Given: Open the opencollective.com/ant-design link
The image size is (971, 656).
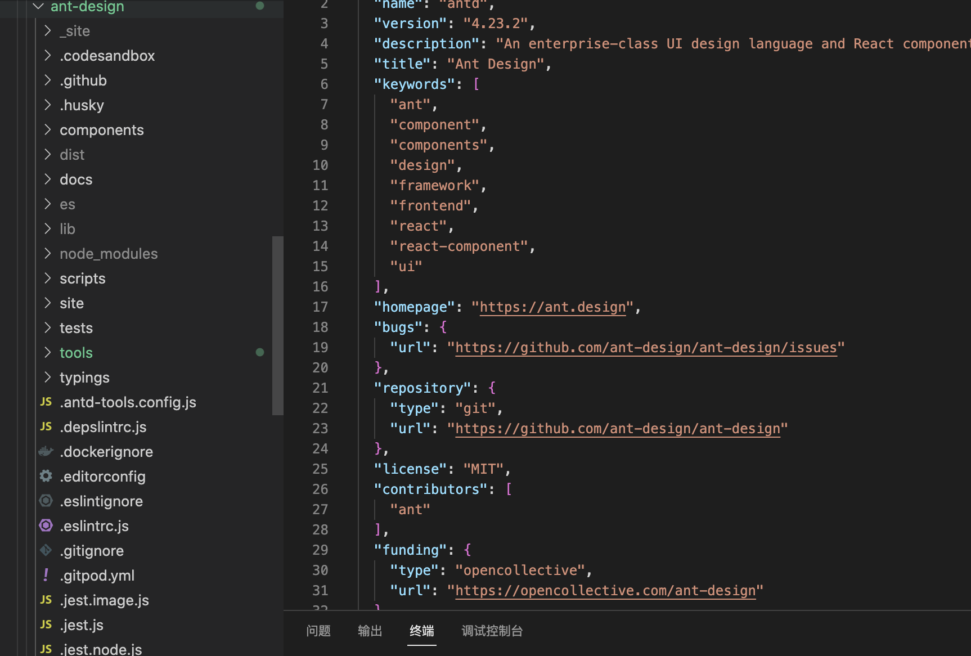Looking at the screenshot, I should click(x=605, y=591).
